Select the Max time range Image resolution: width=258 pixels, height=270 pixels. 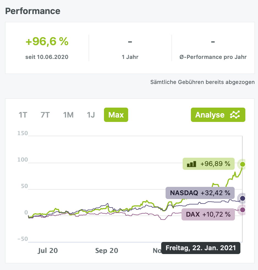click(116, 115)
